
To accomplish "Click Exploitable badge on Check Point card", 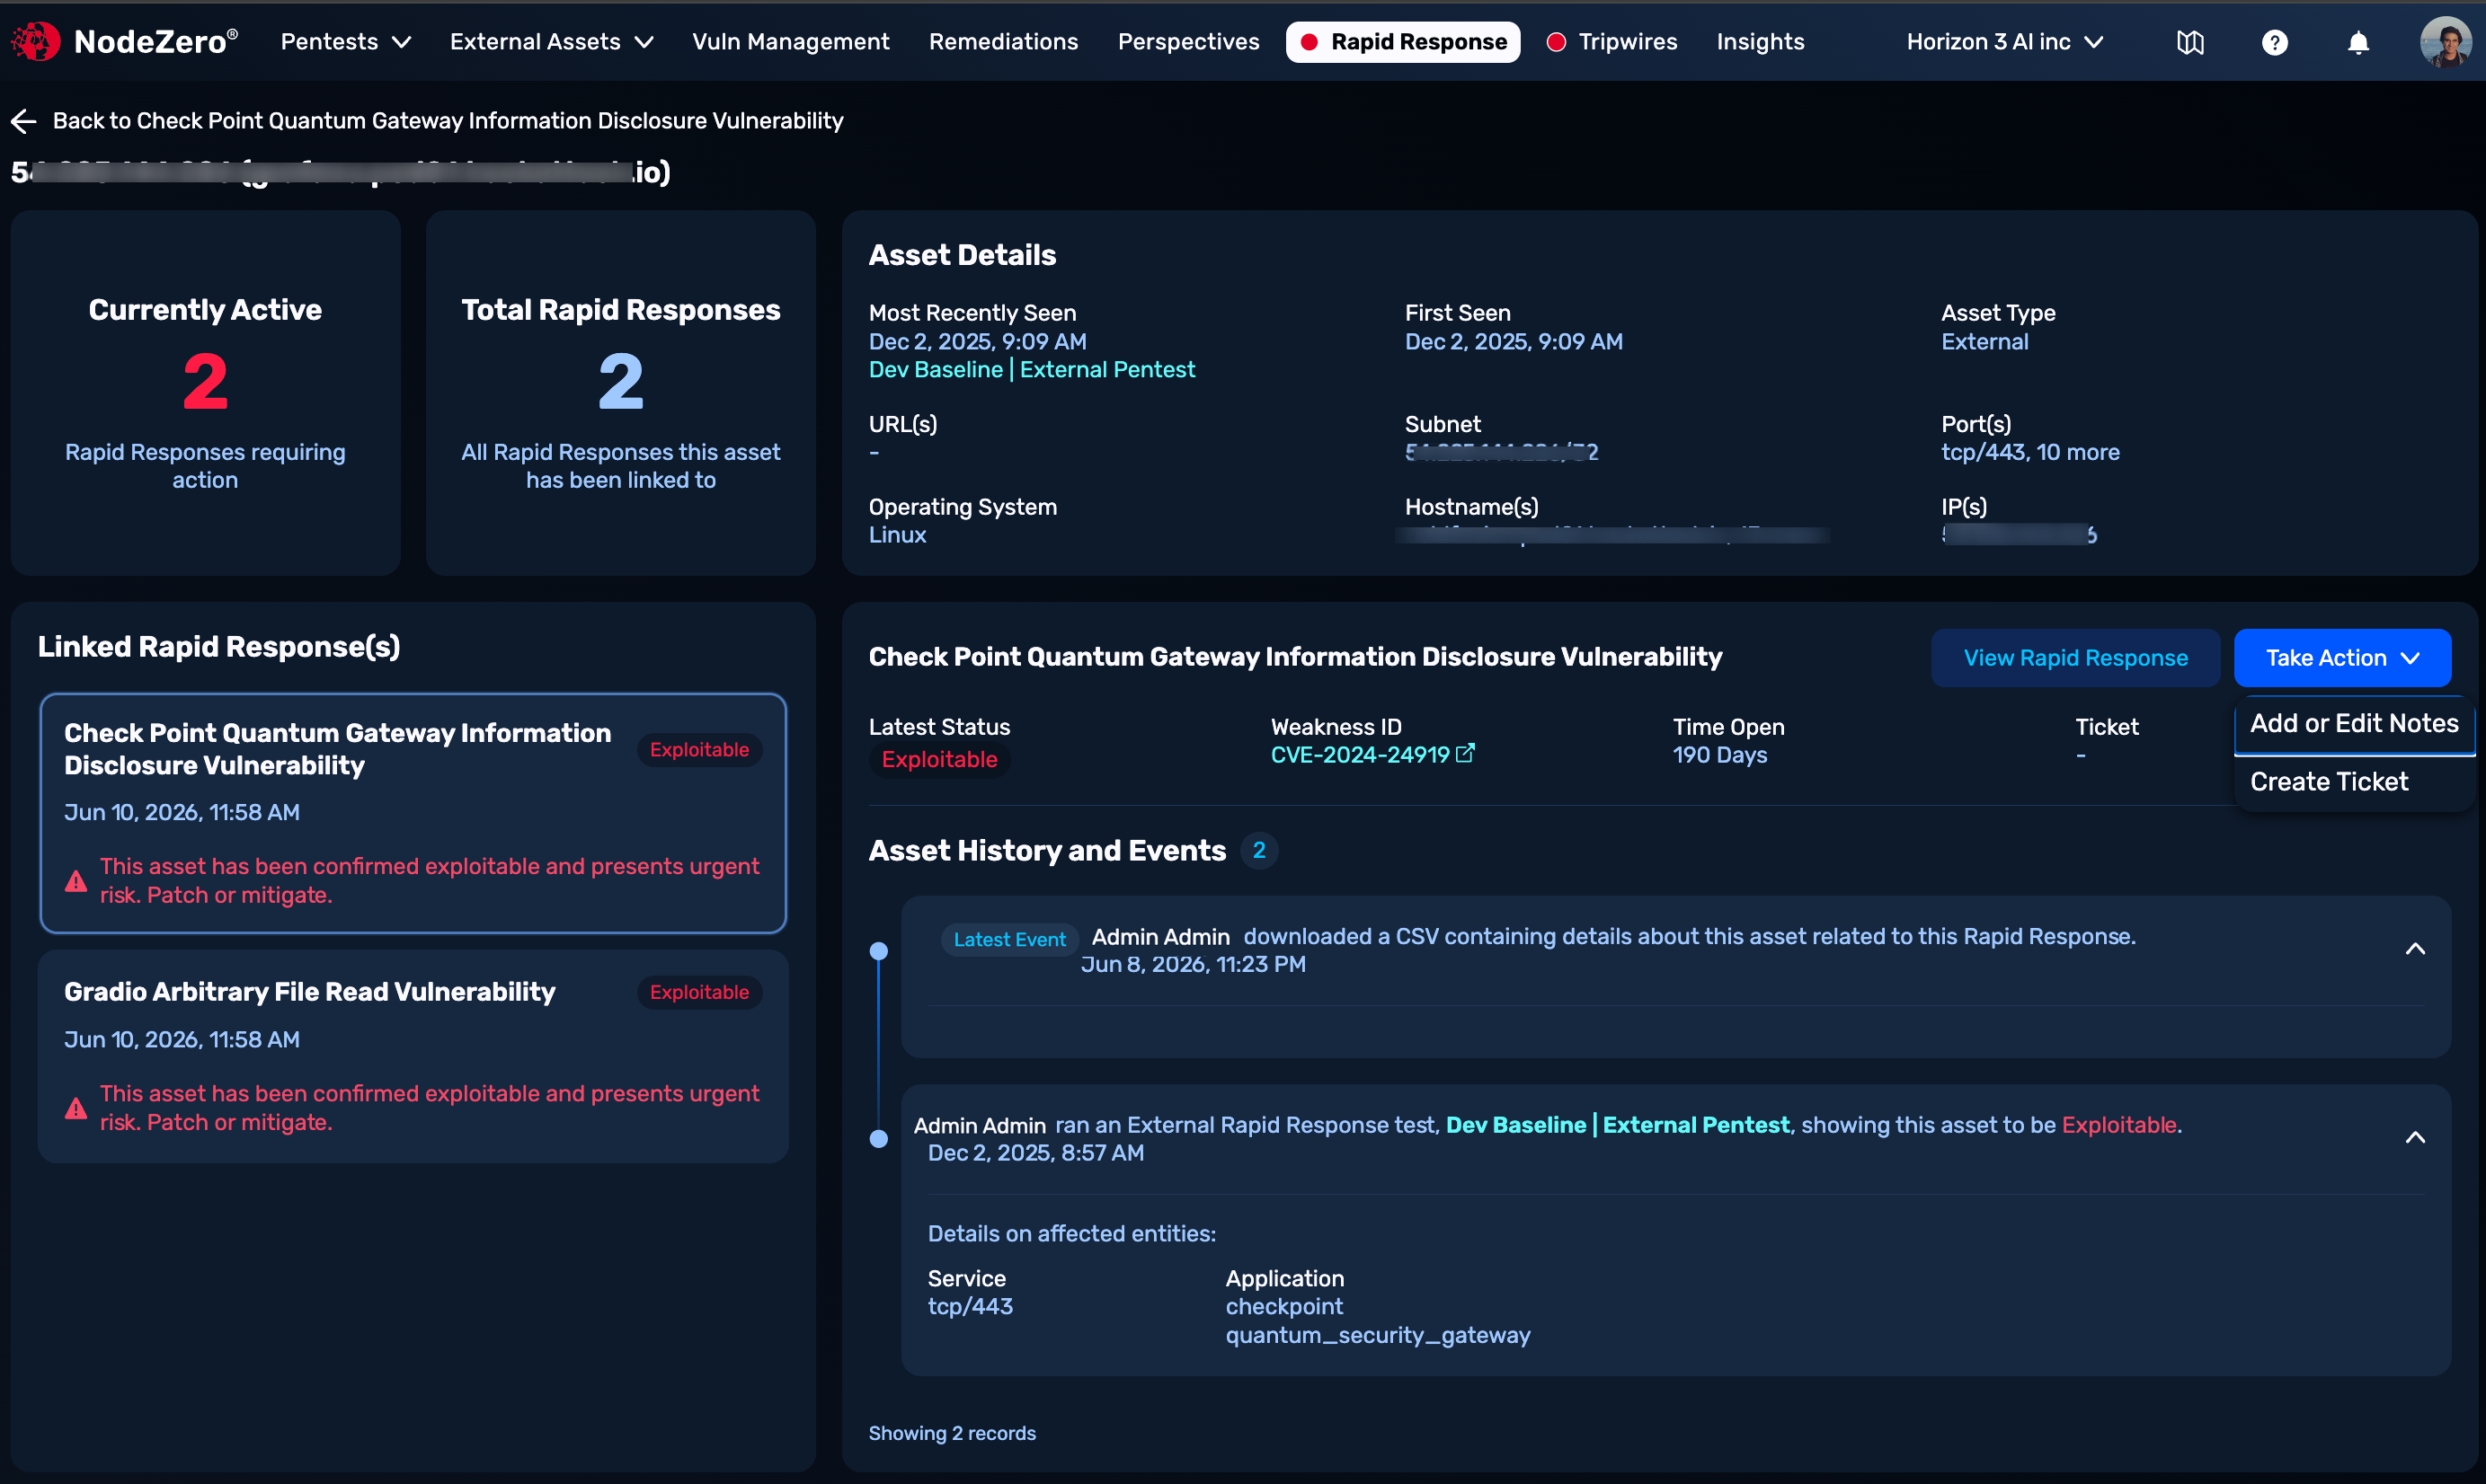I will point(699,750).
